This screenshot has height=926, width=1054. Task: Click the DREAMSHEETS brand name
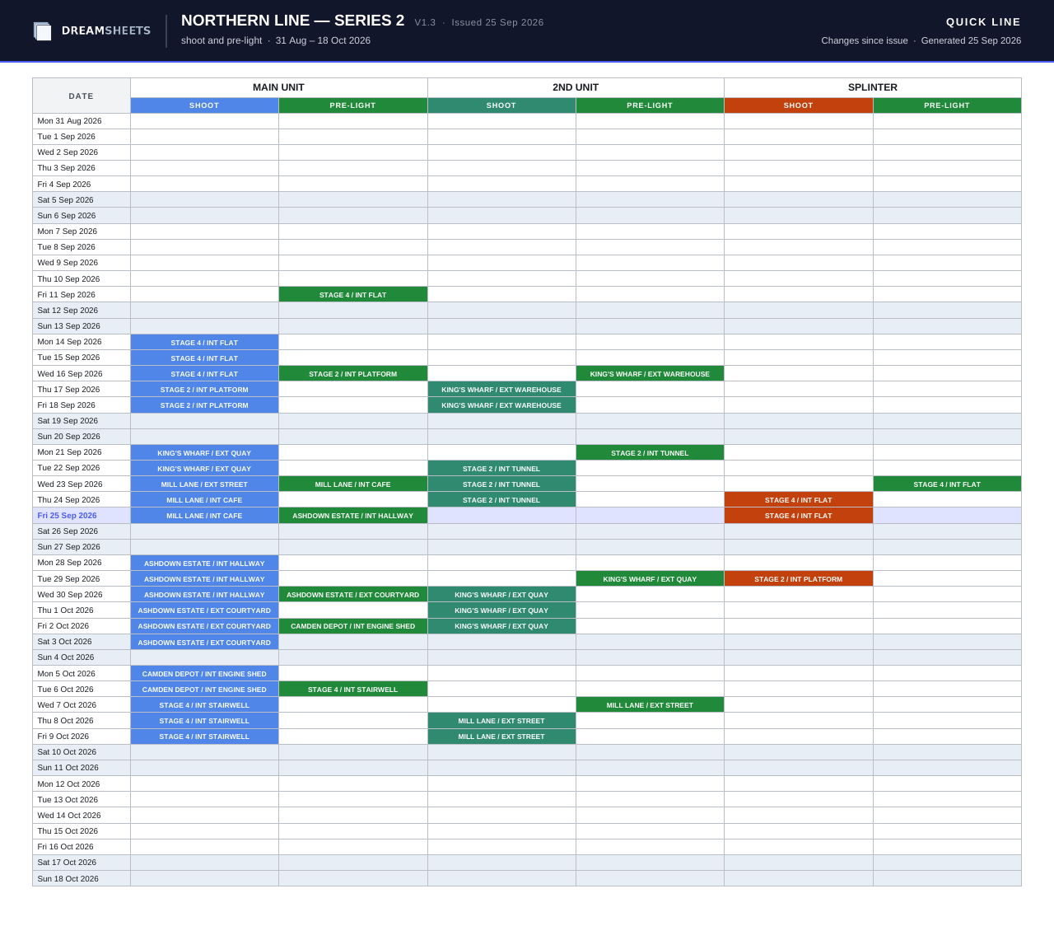click(x=106, y=30)
